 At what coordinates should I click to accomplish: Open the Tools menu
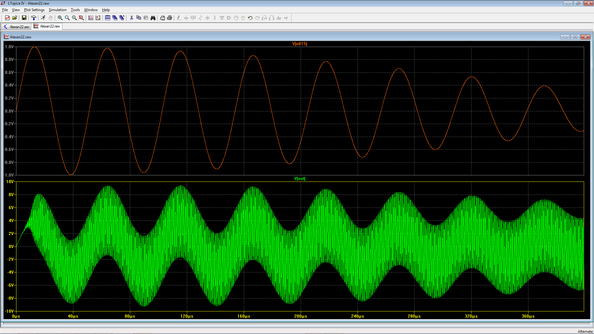point(75,10)
